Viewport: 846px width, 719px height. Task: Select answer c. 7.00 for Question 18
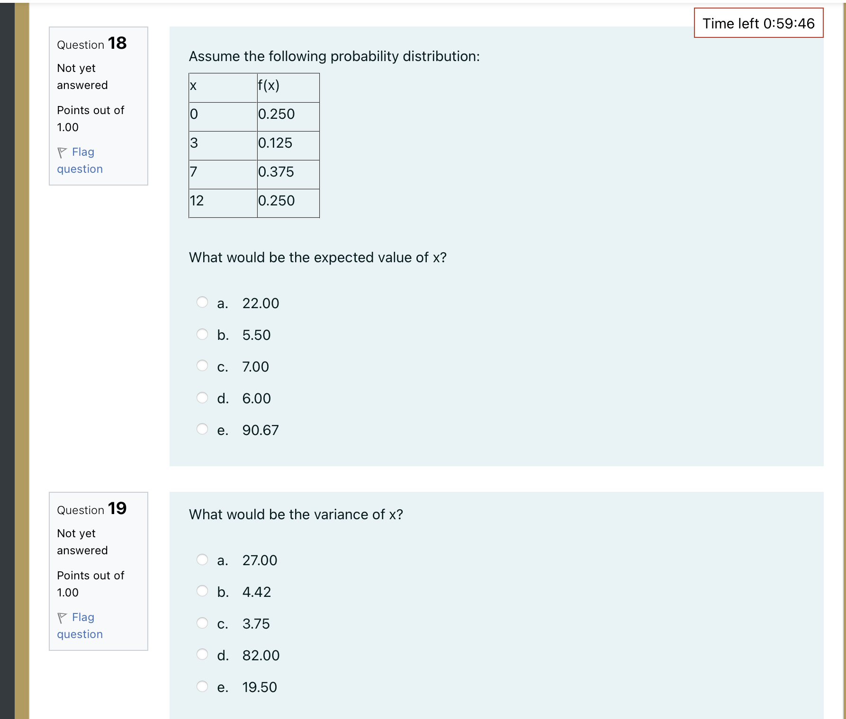point(202,365)
